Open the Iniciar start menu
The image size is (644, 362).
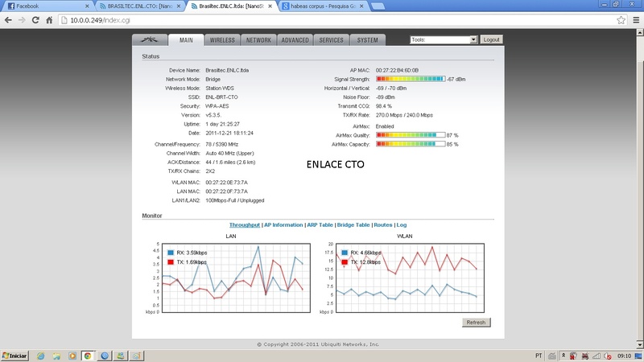14,355
